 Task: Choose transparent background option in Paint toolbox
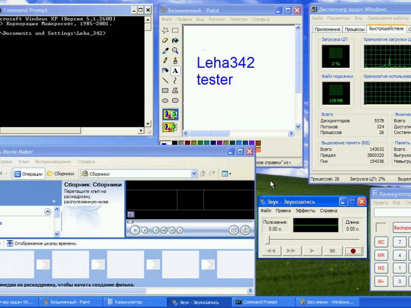171,127
